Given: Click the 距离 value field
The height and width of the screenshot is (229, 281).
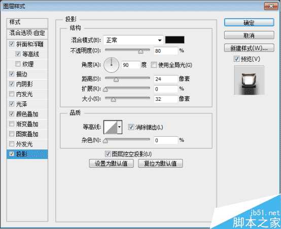Looking at the screenshot, I should coord(166,79).
